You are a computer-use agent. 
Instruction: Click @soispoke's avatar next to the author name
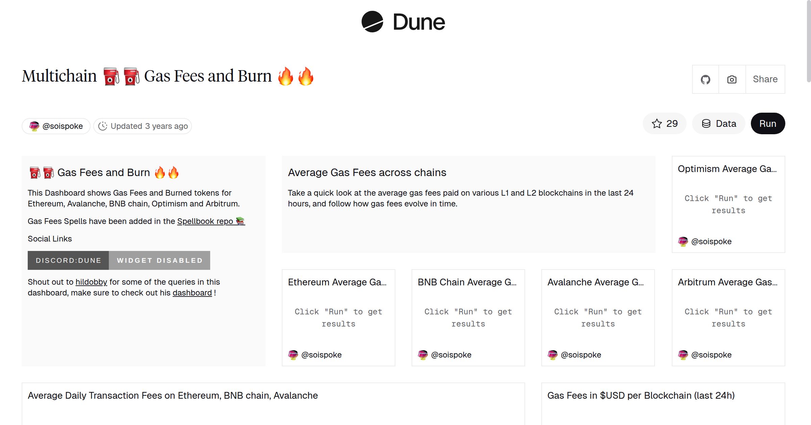point(34,126)
